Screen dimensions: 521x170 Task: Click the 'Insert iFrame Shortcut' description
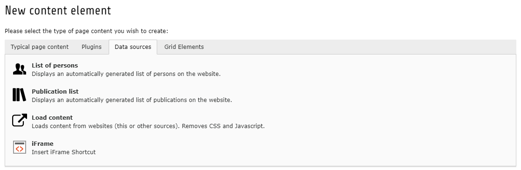tap(64, 152)
